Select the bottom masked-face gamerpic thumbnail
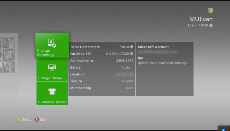Viewport: 230px width, 131px height. (x=9, y=67)
